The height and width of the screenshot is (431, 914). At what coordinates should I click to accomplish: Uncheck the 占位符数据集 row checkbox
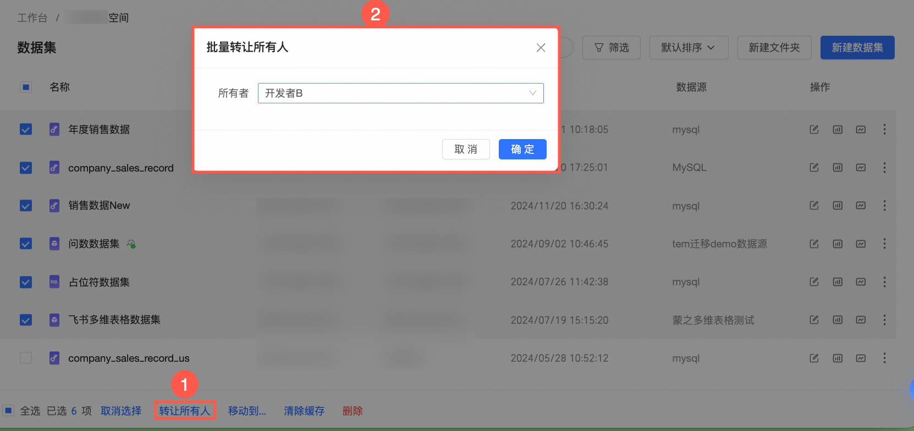(x=26, y=282)
